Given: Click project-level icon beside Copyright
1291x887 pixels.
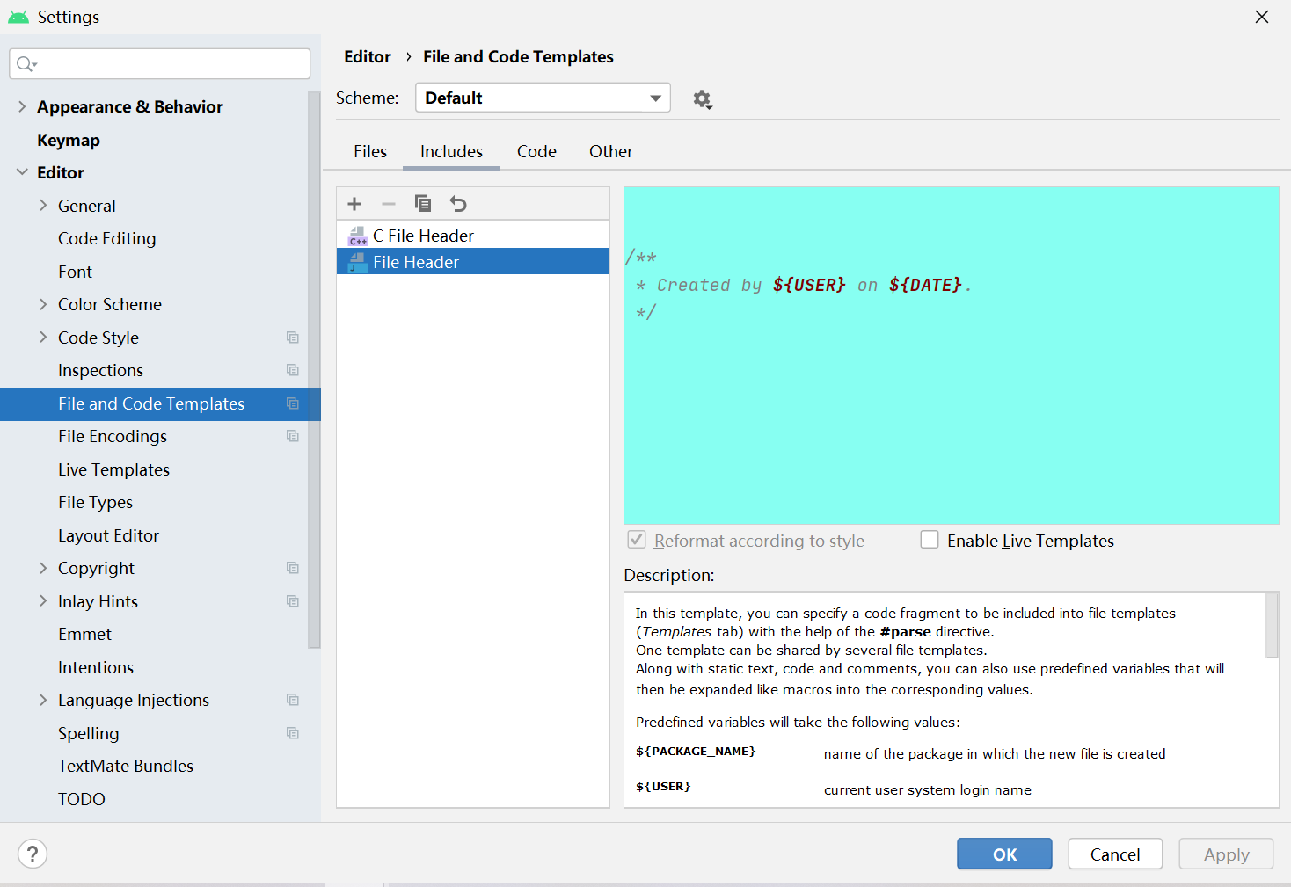Looking at the screenshot, I should click(293, 568).
